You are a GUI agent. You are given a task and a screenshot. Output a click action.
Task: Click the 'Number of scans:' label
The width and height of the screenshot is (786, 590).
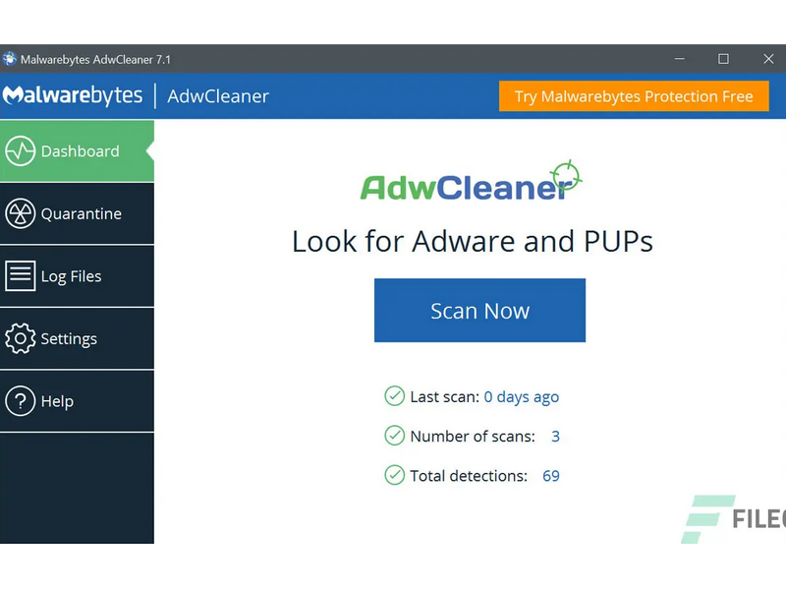pyautogui.click(x=473, y=437)
